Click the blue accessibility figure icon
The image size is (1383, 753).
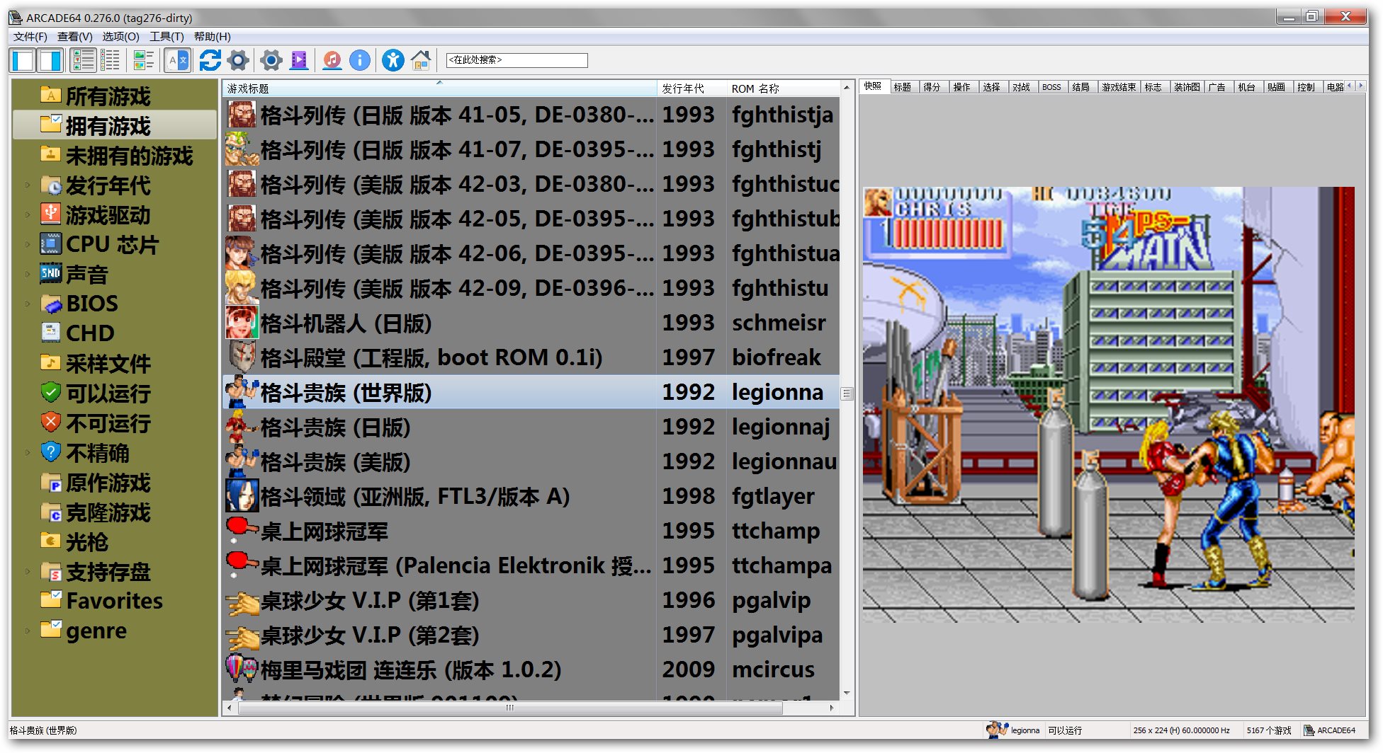(393, 61)
